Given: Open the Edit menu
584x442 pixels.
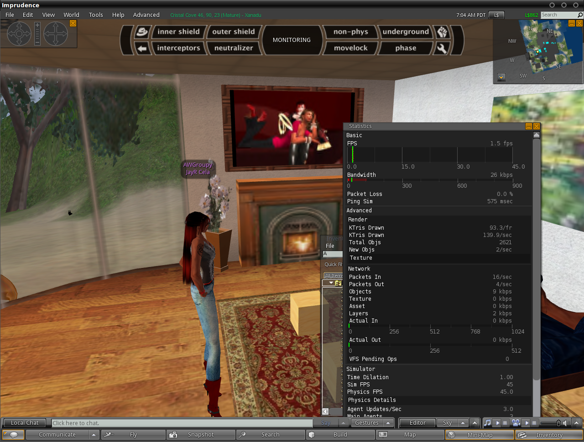Looking at the screenshot, I should tap(28, 15).
